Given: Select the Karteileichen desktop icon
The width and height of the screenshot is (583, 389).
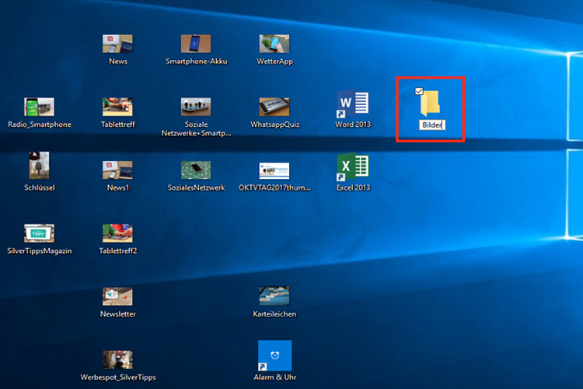Looking at the screenshot, I should tap(274, 296).
